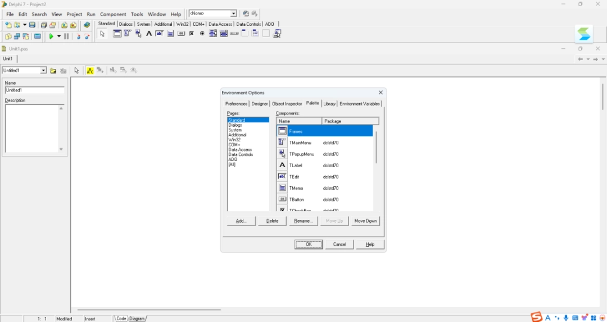607x322 pixels.
Task: Open the Component menu
Action: [113, 14]
